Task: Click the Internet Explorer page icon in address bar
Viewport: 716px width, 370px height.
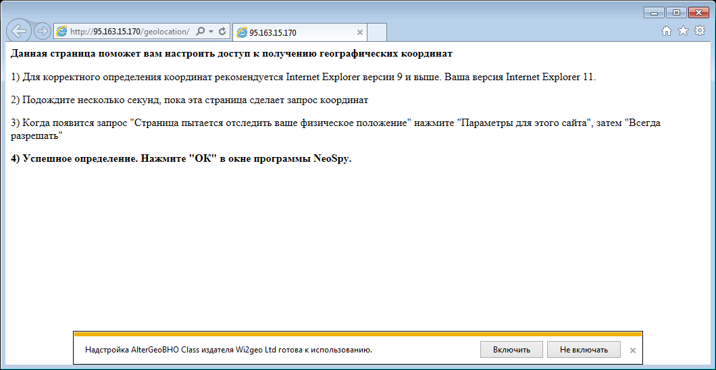Action: (61, 32)
